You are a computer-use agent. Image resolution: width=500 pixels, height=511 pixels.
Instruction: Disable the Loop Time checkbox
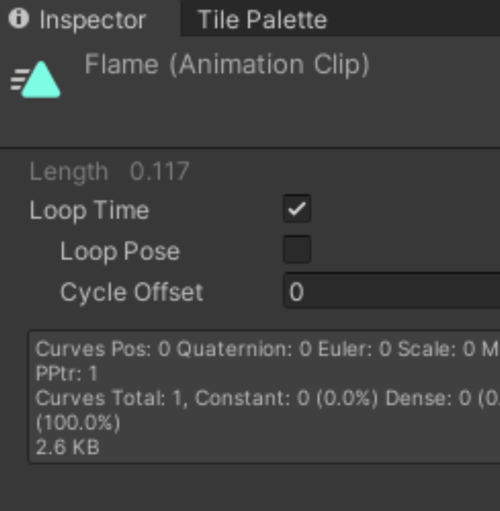click(296, 210)
